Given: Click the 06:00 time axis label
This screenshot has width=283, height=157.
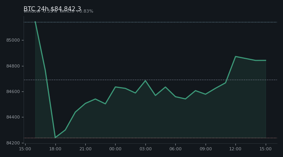Looking at the screenshot, I should click(x=175, y=149).
